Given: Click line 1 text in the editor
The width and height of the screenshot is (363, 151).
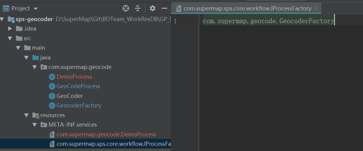Looking at the screenshot, I should pyautogui.click(x=268, y=21).
